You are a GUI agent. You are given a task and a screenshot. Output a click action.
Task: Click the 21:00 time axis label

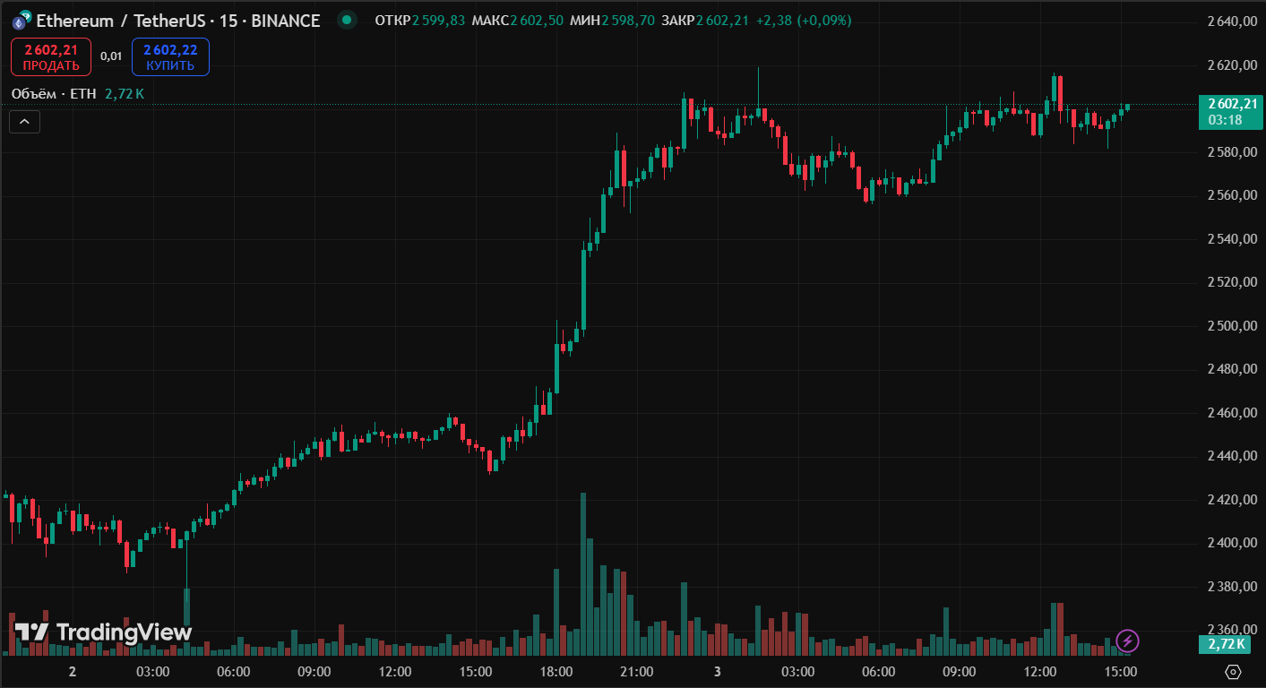point(637,672)
